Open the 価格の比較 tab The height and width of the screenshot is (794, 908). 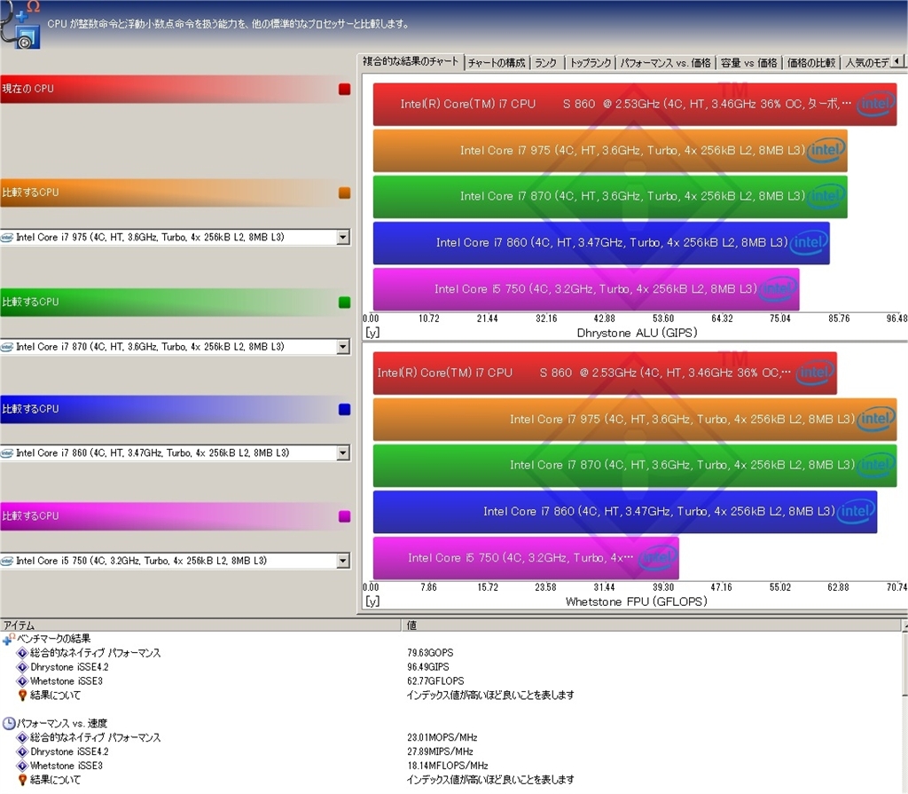[x=811, y=63]
